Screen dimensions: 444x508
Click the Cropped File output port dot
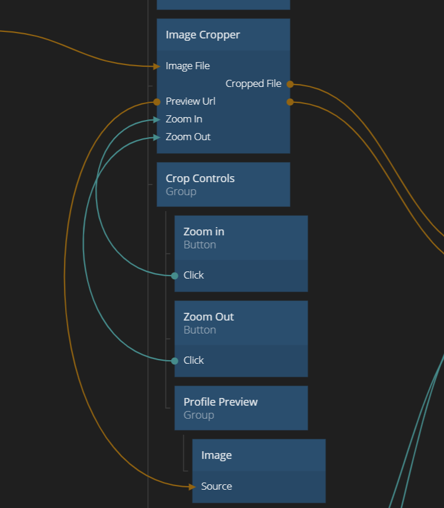click(x=290, y=84)
